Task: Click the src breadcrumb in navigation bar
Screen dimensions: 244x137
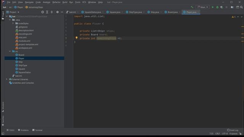Action: [x=10, y=7]
